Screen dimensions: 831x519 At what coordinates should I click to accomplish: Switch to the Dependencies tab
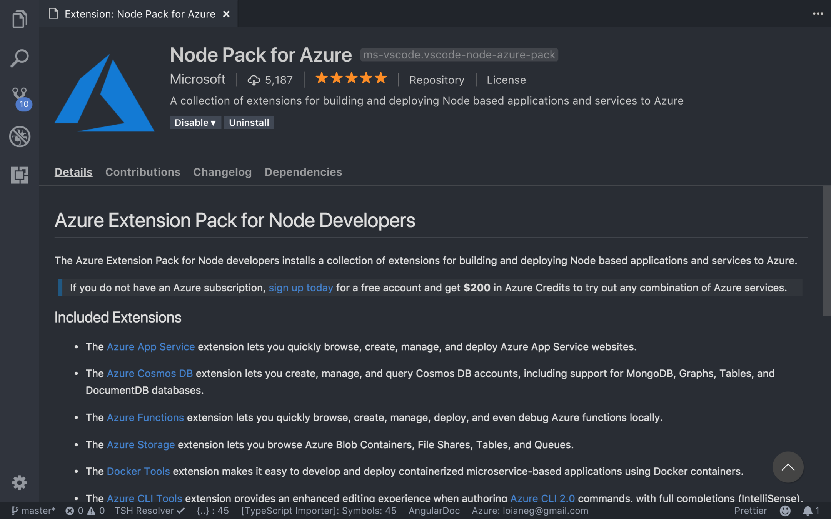pos(303,172)
